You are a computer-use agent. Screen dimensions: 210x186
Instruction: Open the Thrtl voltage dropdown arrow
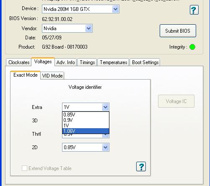point(105,135)
